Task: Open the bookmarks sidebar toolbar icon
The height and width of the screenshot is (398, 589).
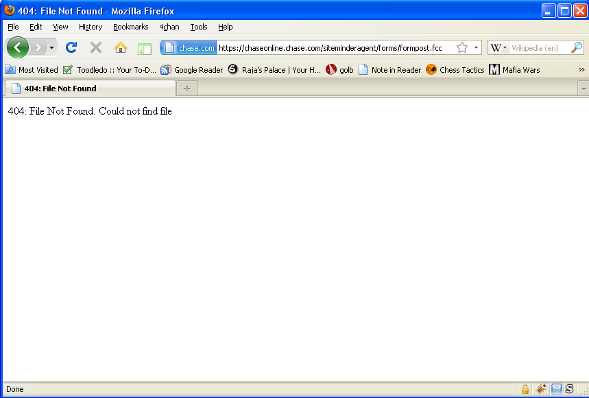Action: 144,48
